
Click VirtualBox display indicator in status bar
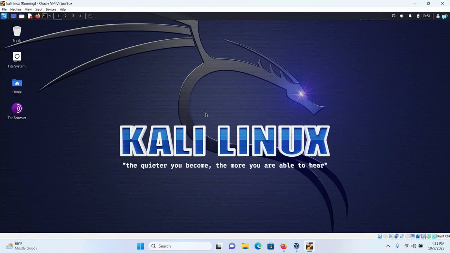(x=412, y=236)
